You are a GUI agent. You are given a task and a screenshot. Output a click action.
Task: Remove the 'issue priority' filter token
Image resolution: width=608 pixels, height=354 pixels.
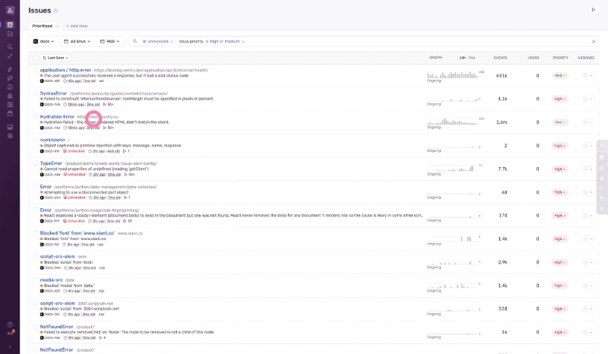pos(243,42)
